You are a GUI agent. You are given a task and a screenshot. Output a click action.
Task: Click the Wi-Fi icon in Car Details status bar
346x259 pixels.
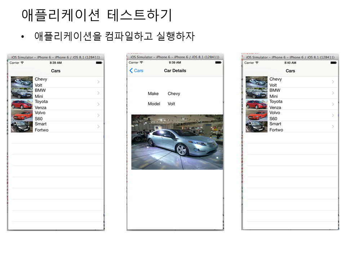tap(142, 63)
